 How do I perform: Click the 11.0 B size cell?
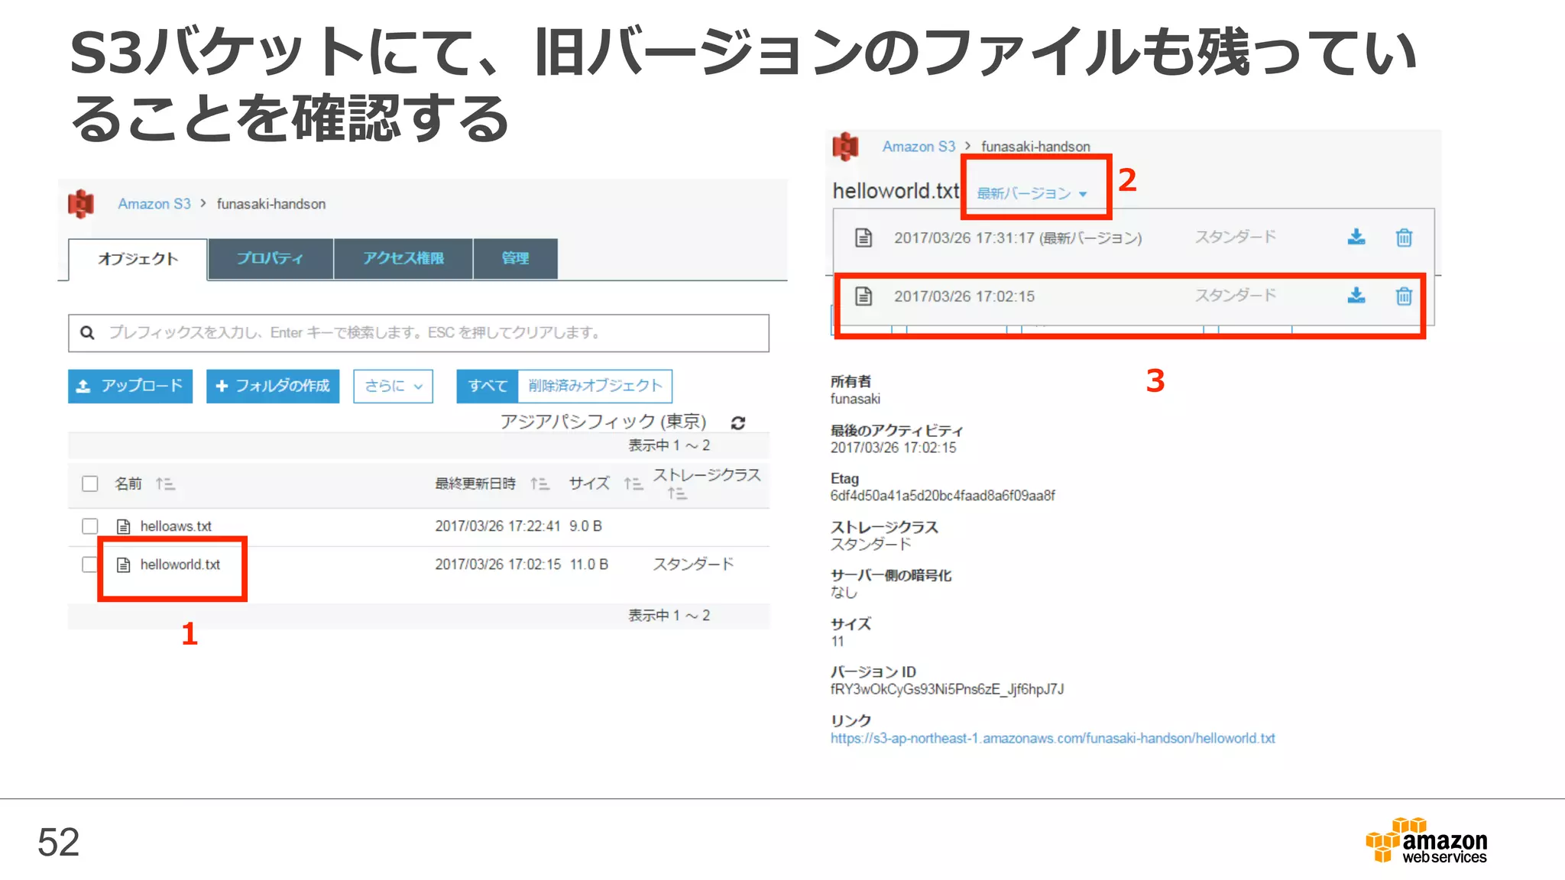tap(589, 565)
